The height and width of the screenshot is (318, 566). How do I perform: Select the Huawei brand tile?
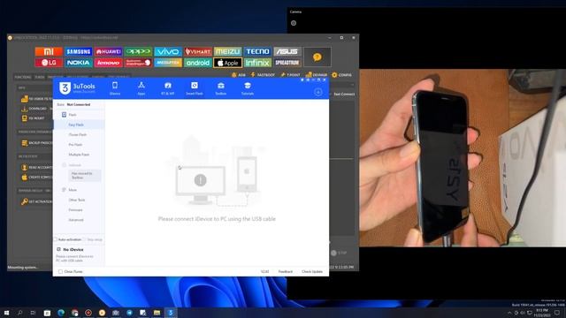pos(108,51)
